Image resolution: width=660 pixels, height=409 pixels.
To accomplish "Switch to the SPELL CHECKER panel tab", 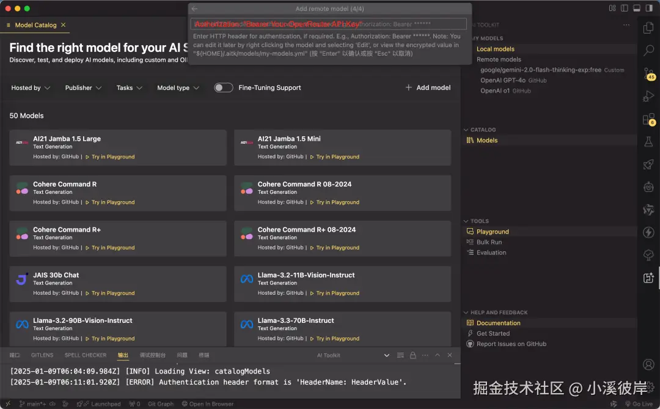I will click(86, 355).
